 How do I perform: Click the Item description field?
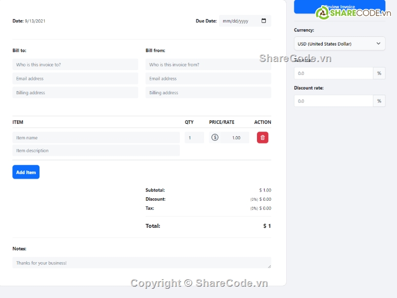click(x=96, y=151)
